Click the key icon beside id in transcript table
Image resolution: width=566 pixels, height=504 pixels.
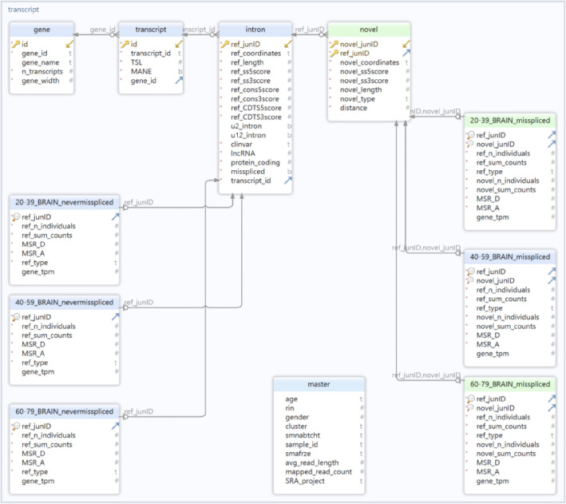[x=125, y=44]
